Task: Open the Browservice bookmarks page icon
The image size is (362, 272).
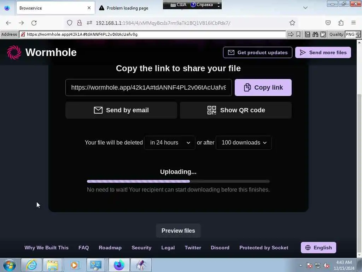Action: pos(308,34)
